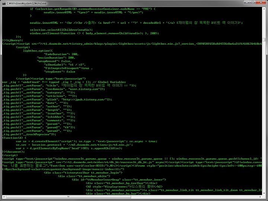Open the cmd.exe system menu icon
This screenshot has height=201, width=268.
tap(4, 3)
